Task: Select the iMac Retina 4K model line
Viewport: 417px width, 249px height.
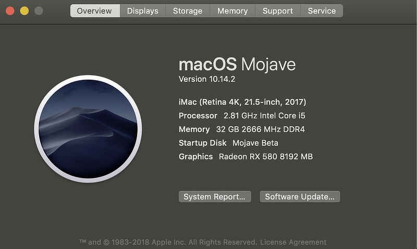Action: 242,102
